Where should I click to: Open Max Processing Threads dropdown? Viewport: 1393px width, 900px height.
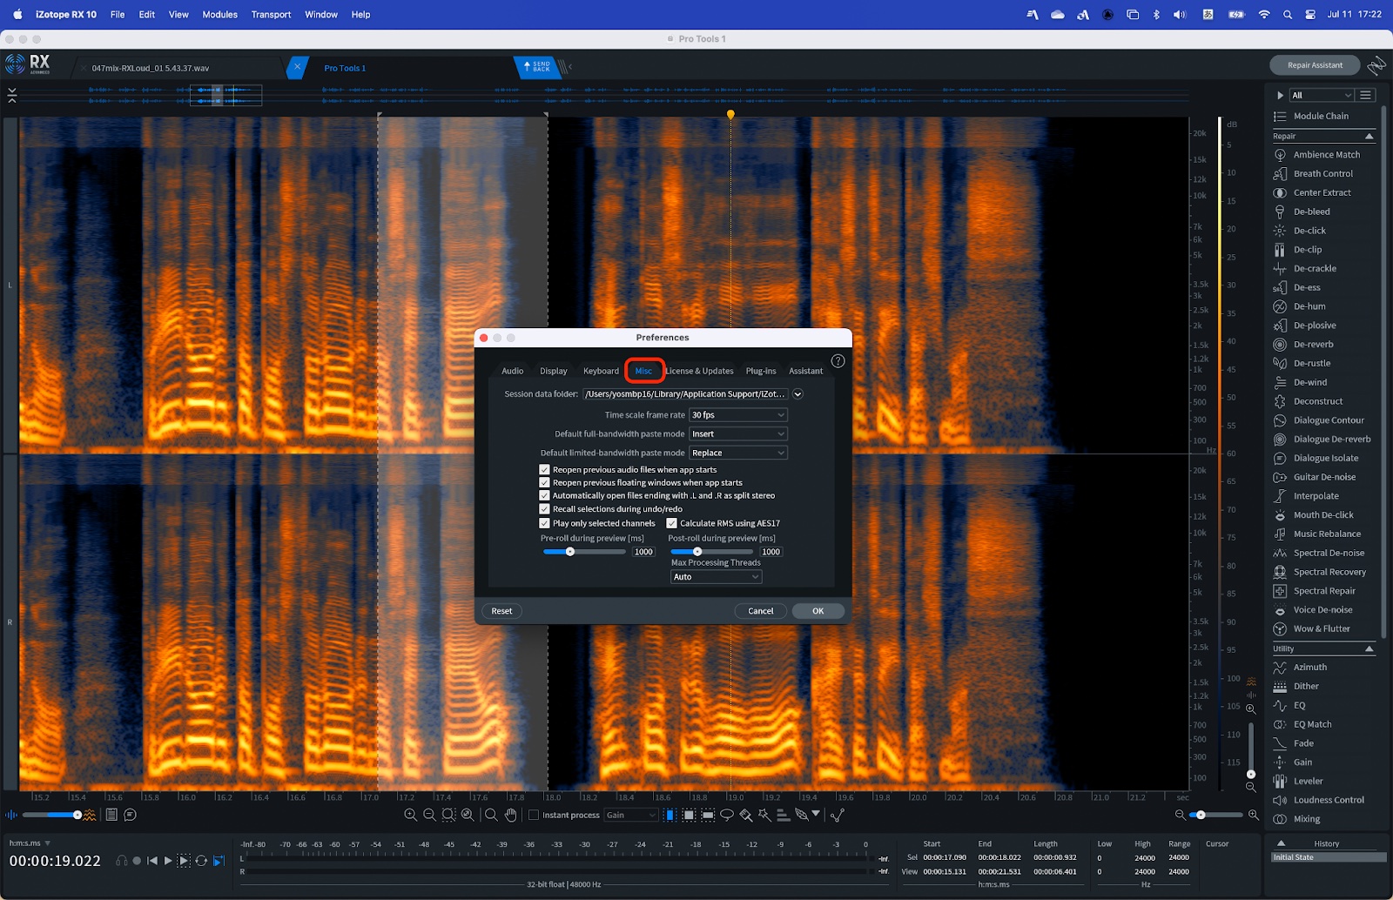[717, 577]
